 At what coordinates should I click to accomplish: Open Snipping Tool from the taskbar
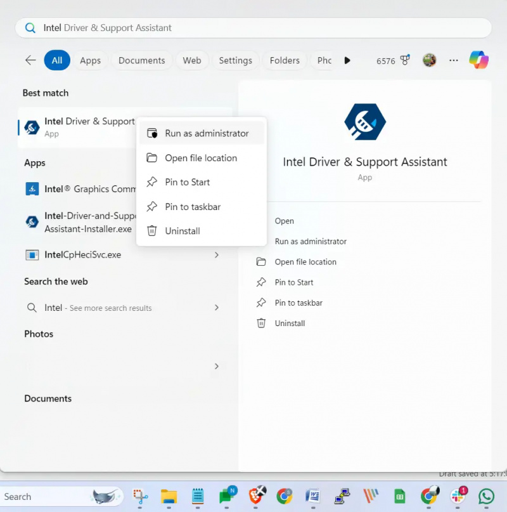coord(140,496)
